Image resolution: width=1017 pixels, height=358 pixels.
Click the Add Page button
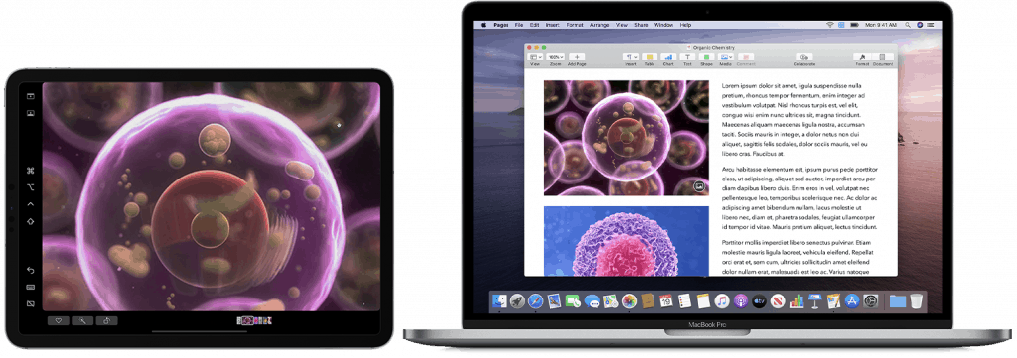pos(577,57)
